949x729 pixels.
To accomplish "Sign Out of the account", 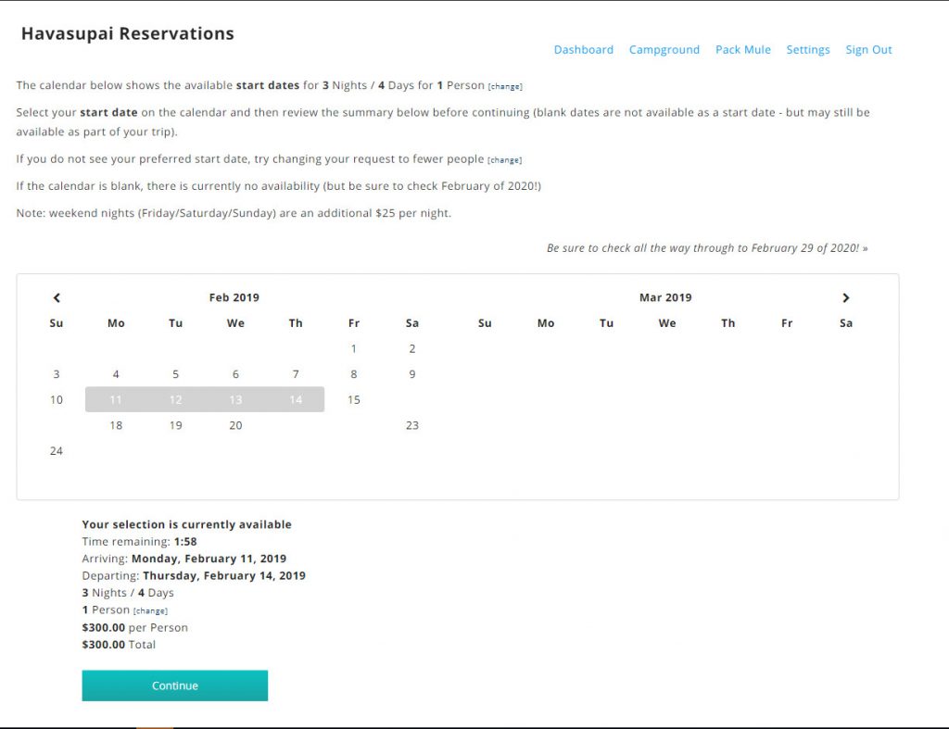I will pos(868,50).
